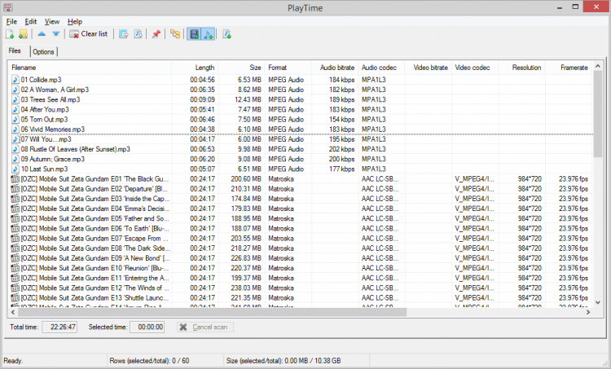Click audio icon of 10 Last Sun.mp3
This screenshot has height=369, width=611.
click(15, 169)
